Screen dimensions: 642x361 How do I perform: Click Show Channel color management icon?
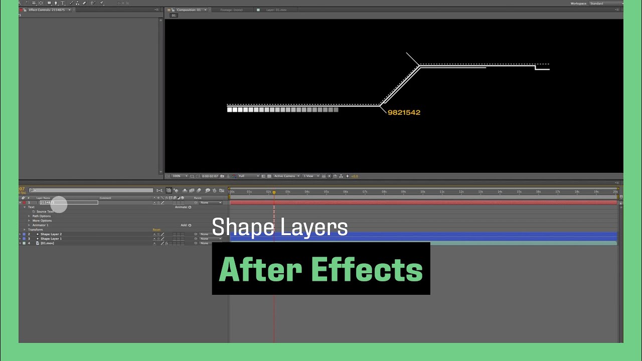tap(234, 176)
